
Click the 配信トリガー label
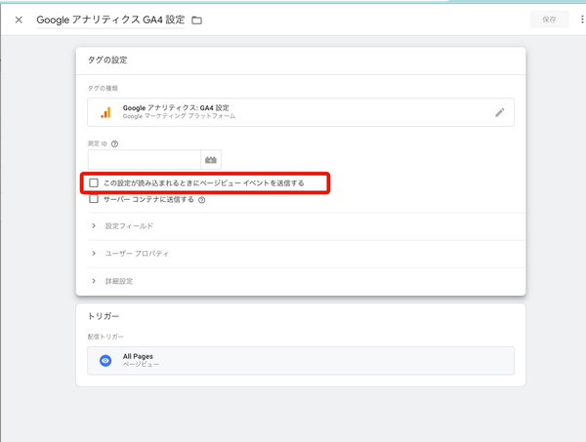click(105, 337)
